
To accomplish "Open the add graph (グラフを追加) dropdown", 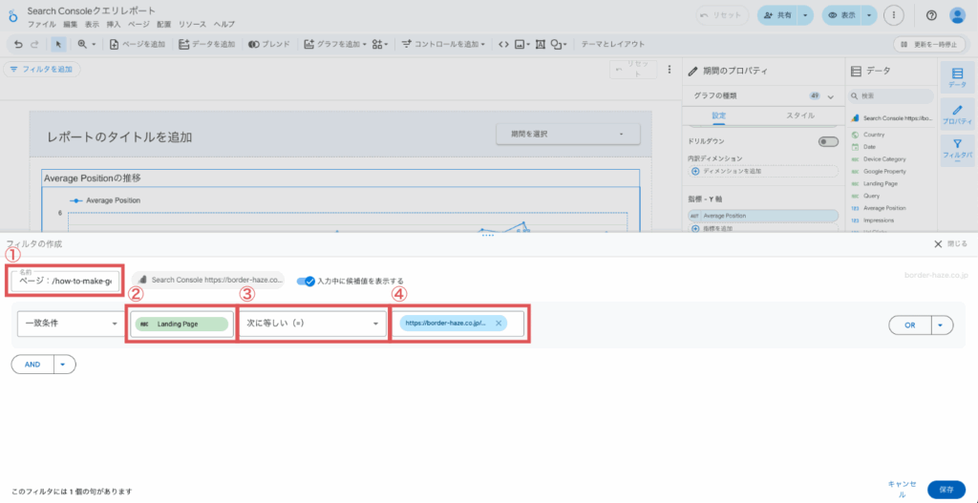I will (335, 44).
